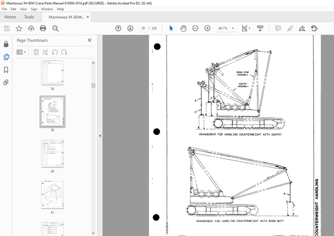This screenshot has height=236, width=334.
Task: Close the Page Thumbnails panel
Action: [89, 40]
